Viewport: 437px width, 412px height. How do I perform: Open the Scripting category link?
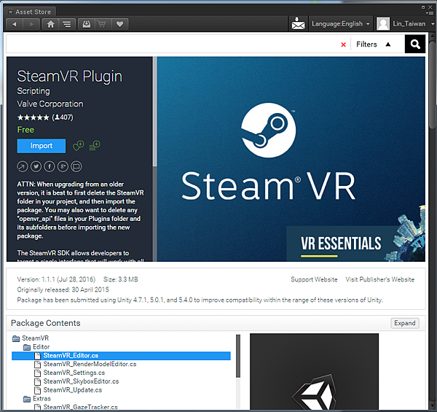coord(34,91)
